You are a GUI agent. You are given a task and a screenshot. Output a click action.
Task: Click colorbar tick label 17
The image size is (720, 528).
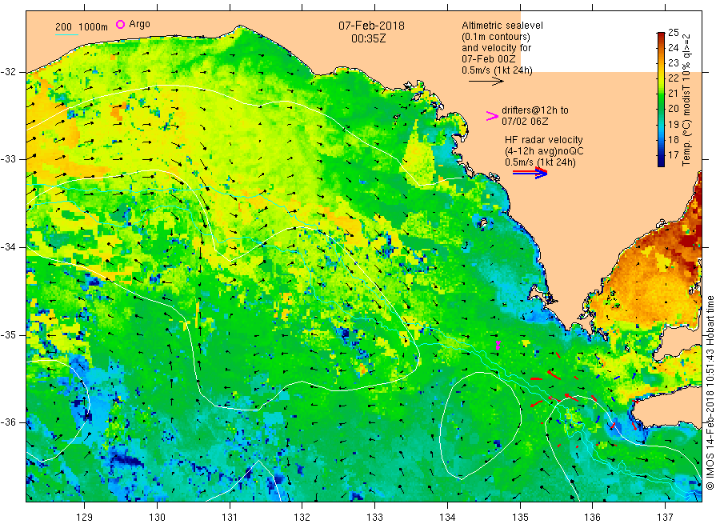pos(673,154)
